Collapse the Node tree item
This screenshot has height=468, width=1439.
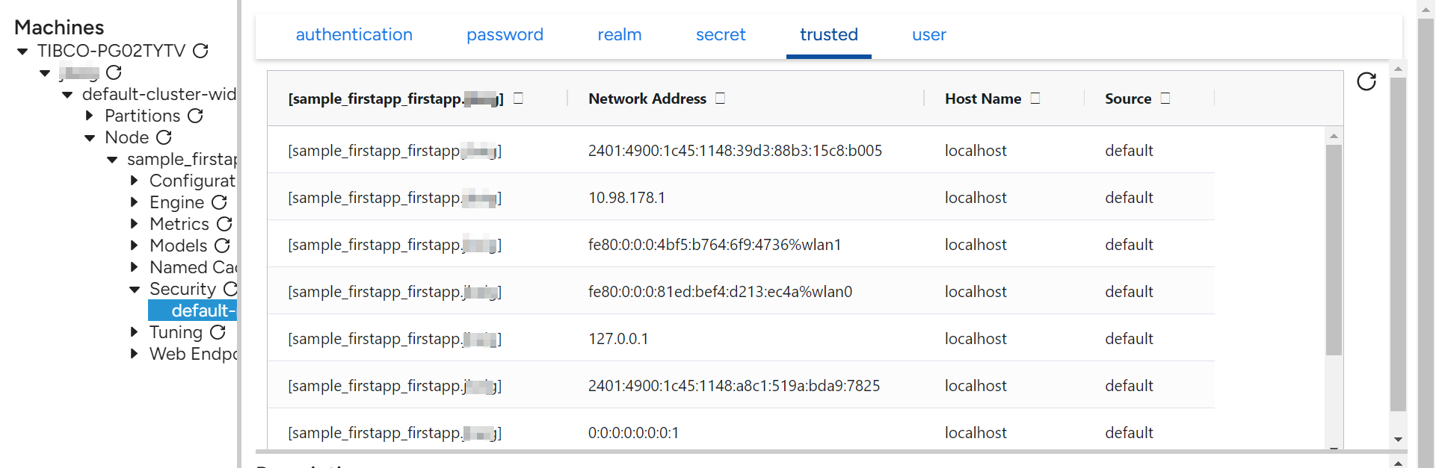coord(91,137)
